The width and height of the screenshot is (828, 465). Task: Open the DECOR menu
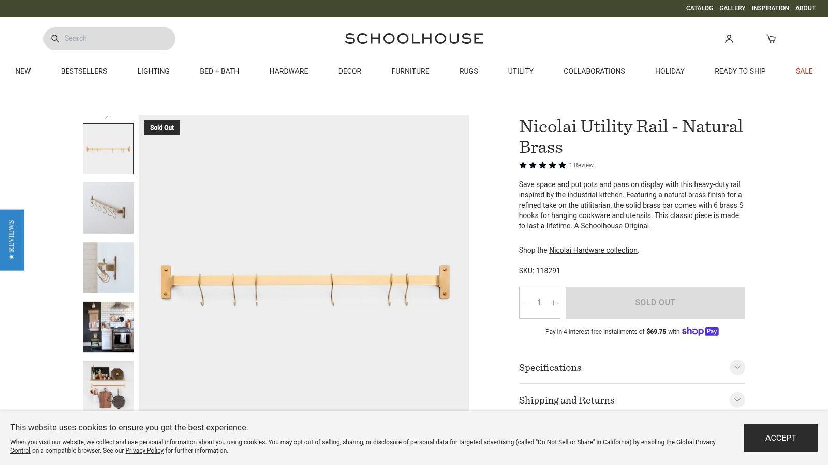[x=350, y=71]
